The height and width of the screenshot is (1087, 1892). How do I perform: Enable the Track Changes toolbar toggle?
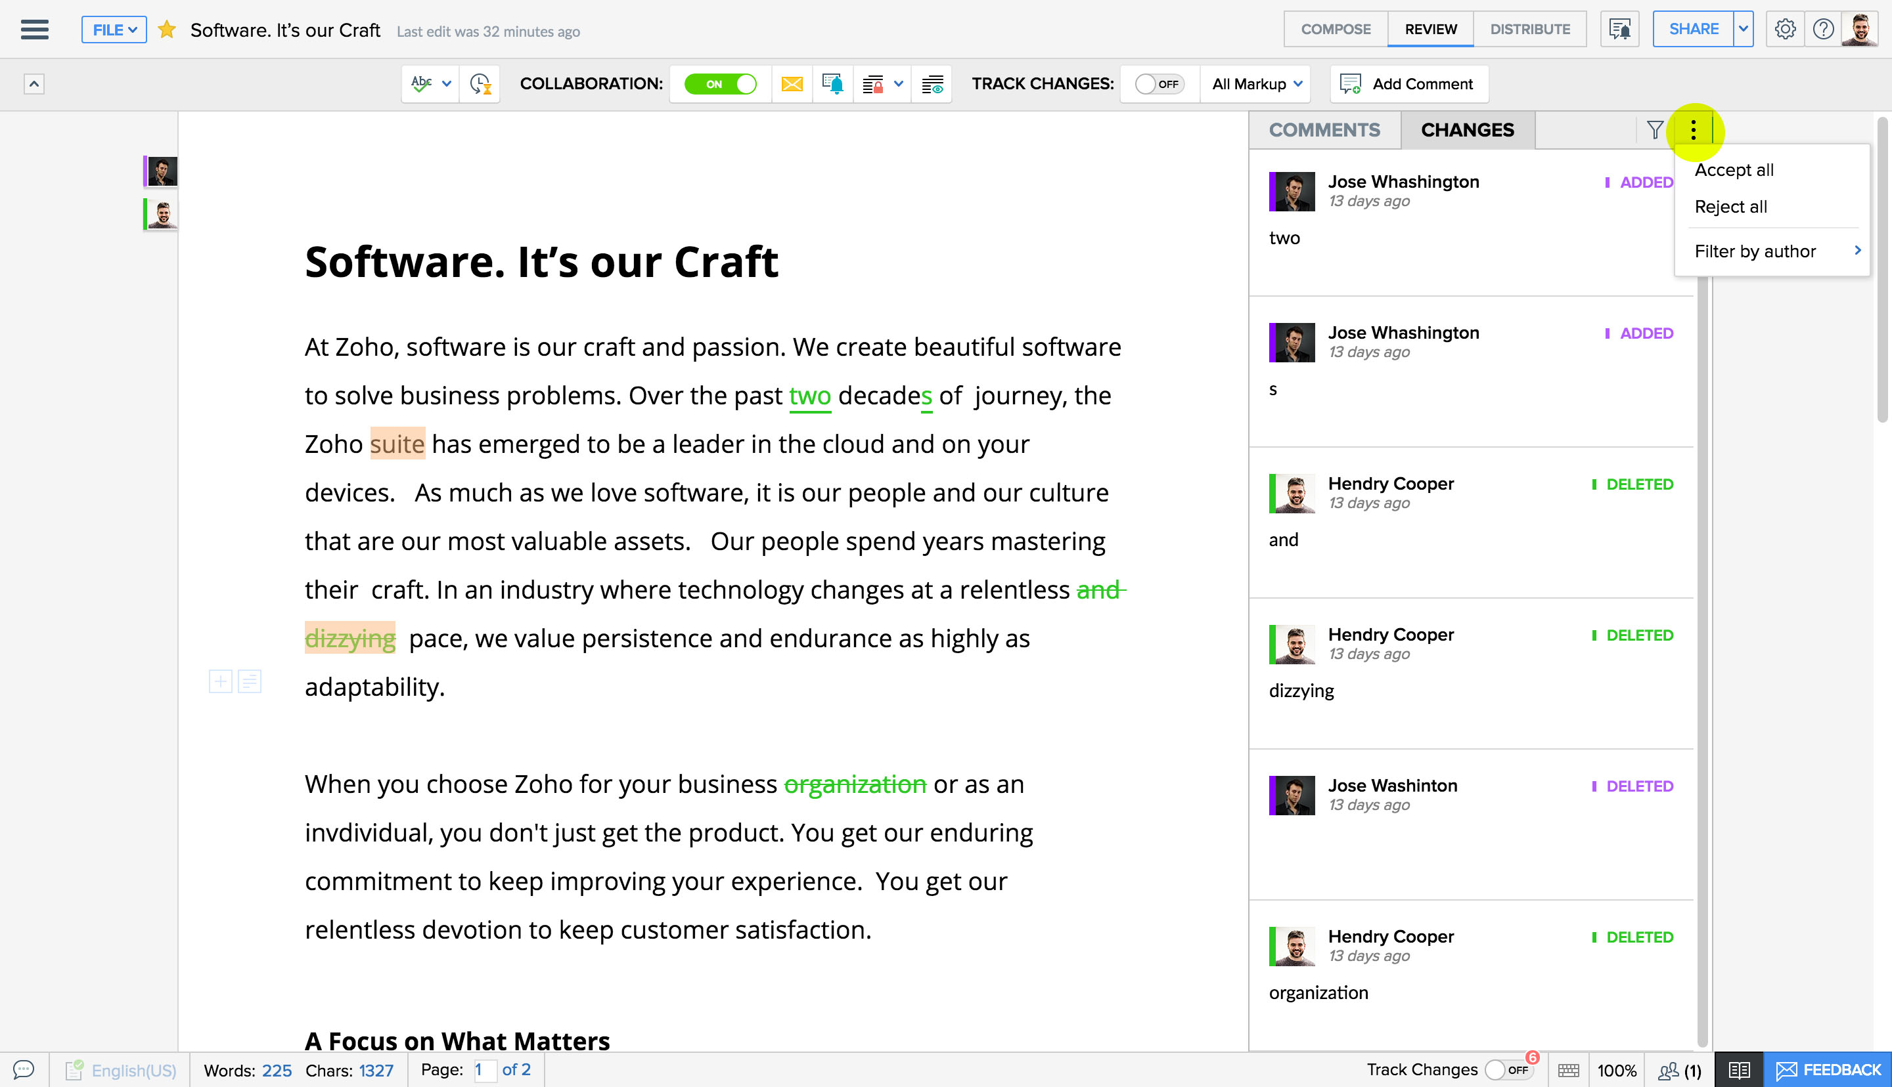click(1158, 83)
